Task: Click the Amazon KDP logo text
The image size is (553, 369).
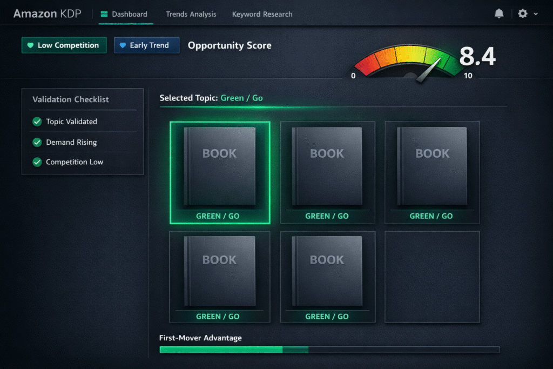Action: [47, 14]
